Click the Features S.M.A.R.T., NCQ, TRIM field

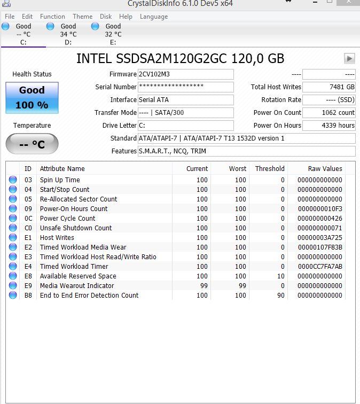coord(246,151)
